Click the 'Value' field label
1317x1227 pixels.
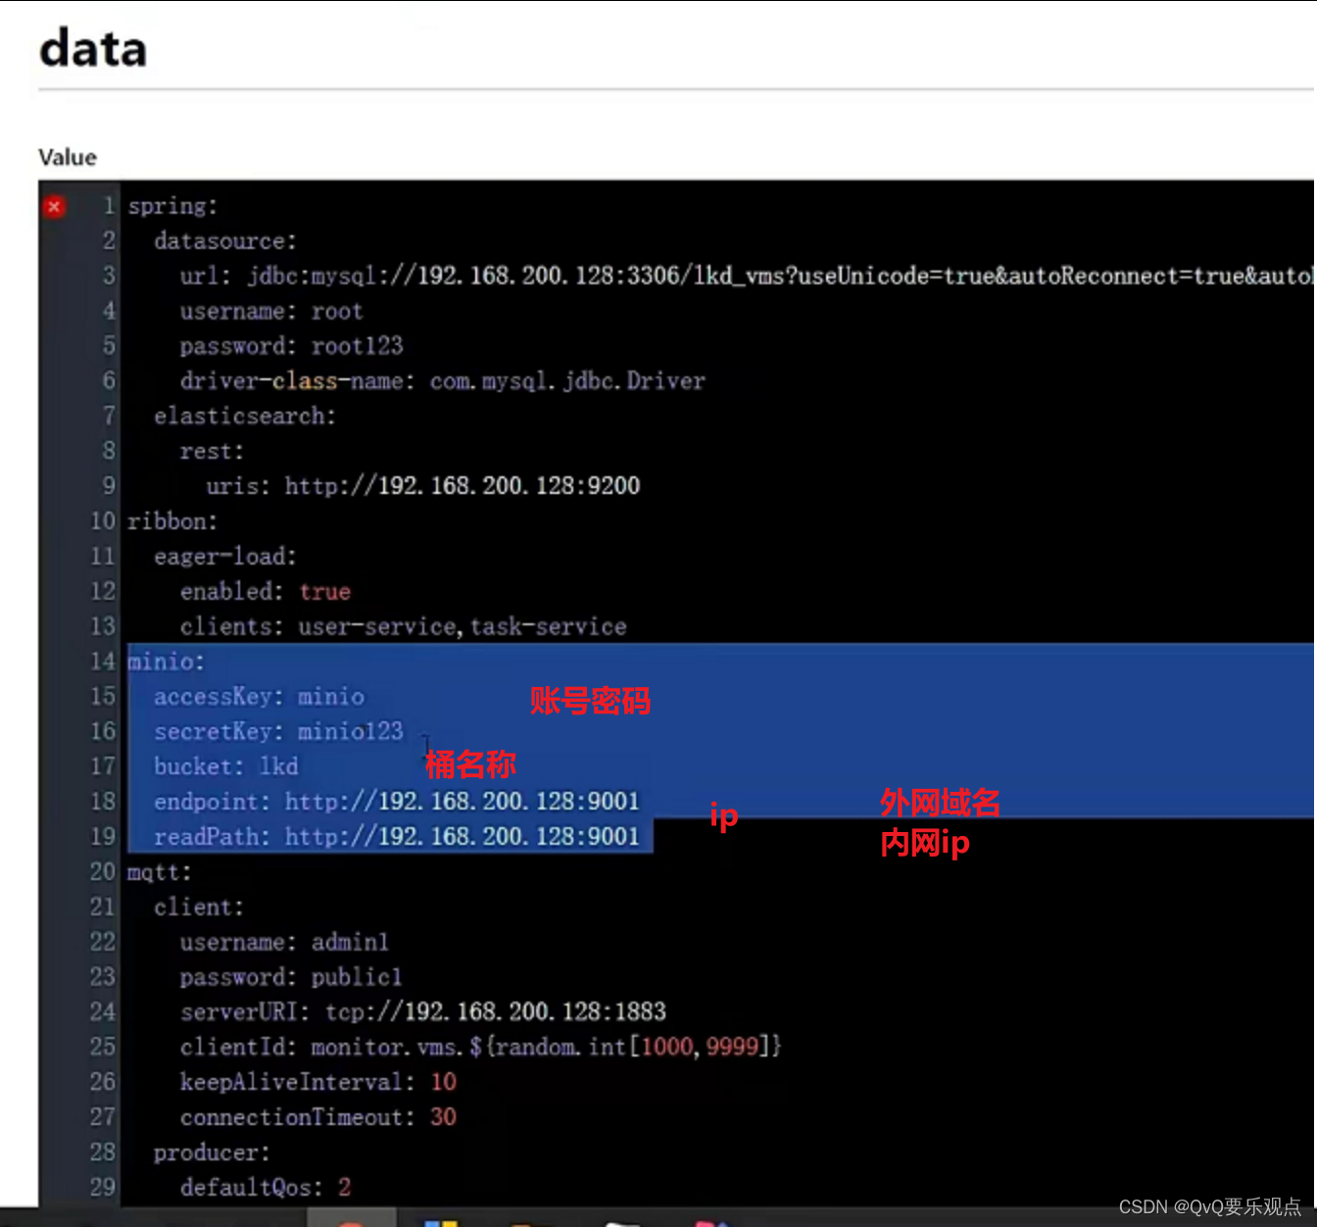pyautogui.click(x=68, y=158)
